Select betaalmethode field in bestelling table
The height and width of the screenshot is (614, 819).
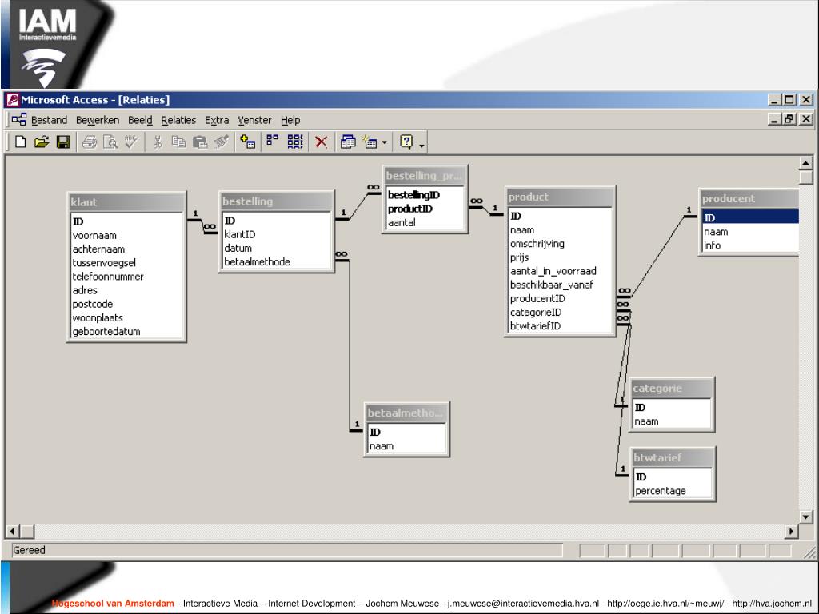click(277, 262)
